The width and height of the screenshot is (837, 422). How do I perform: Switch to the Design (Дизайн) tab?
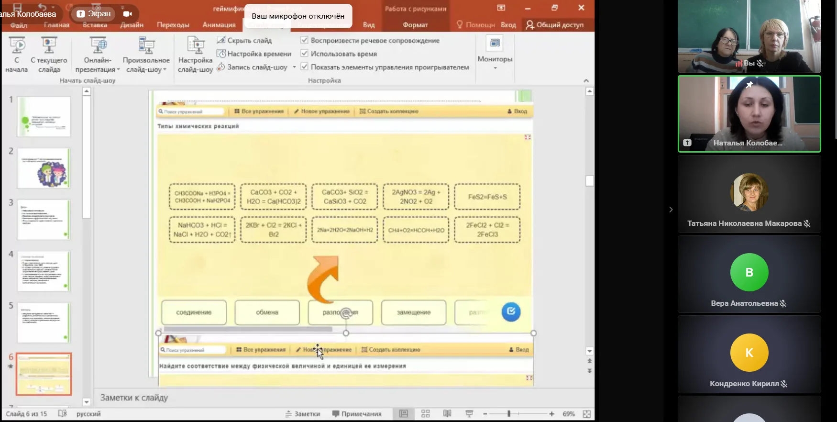click(132, 25)
